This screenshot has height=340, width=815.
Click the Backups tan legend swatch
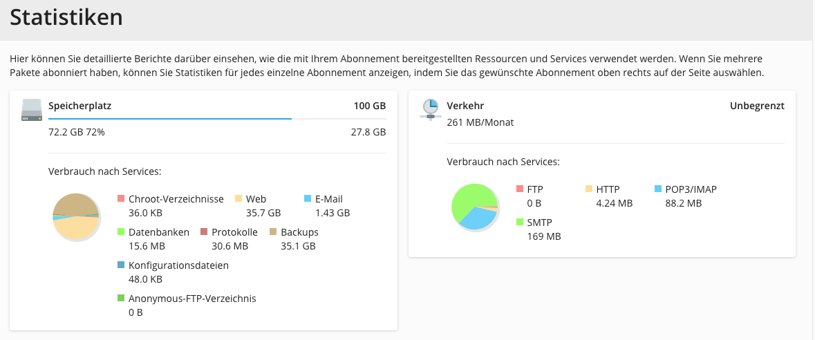coord(273,232)
